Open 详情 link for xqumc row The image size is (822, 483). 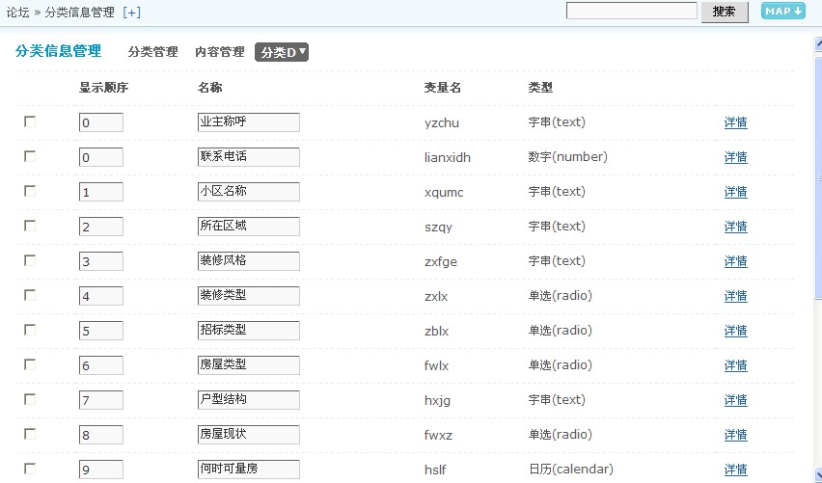[x=735, y=192]
